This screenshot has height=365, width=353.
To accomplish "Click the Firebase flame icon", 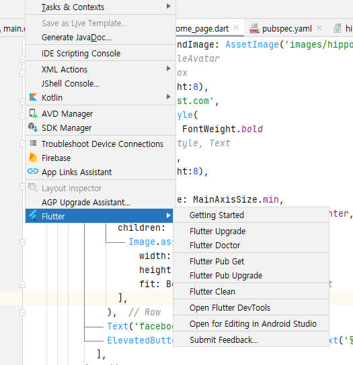I will click(x=33, y=158).
